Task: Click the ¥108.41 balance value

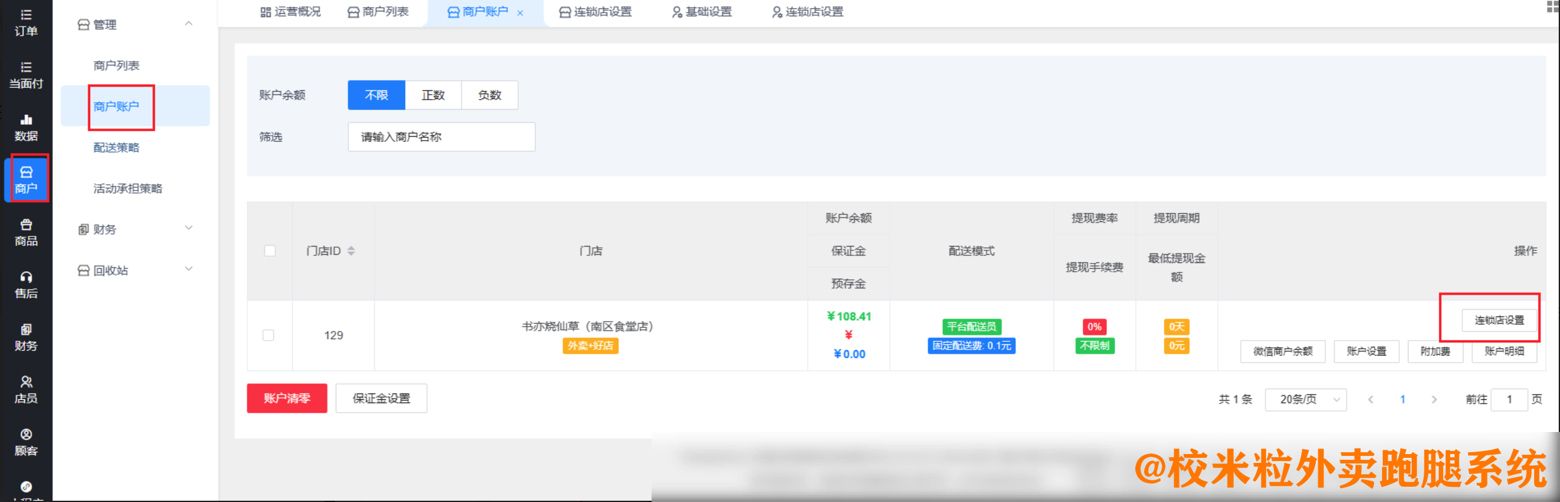Action: coord(849,317)
